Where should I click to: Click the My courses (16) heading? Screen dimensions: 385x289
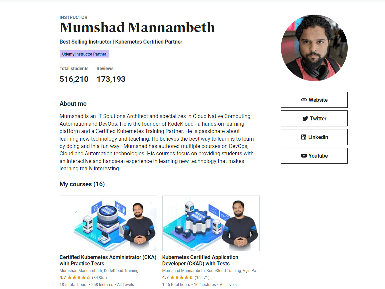82,184
